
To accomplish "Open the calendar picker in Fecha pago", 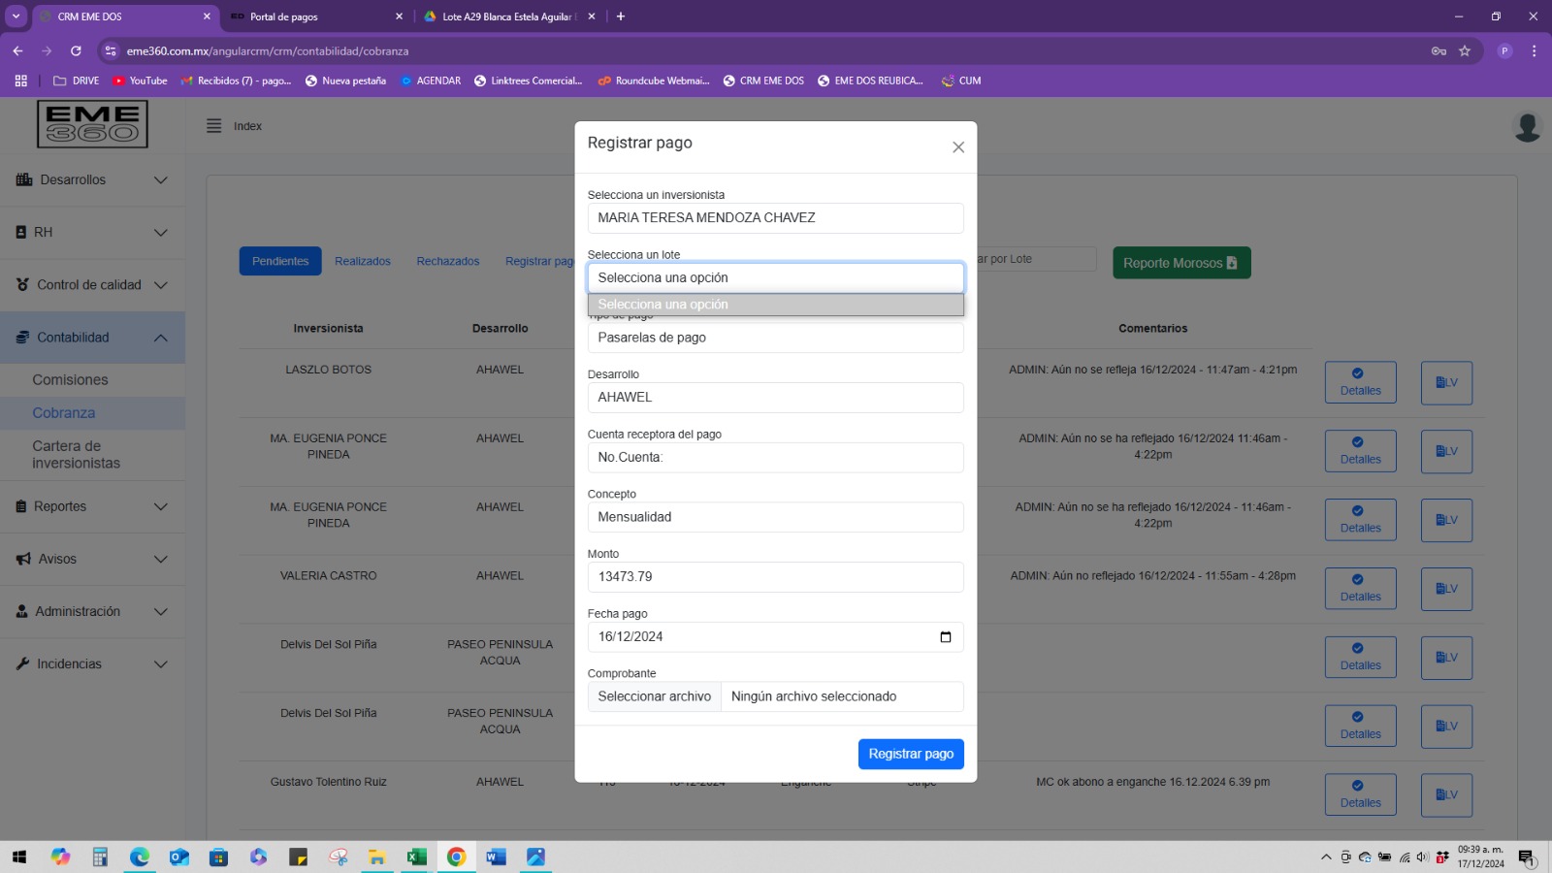I will coord(945,637).
